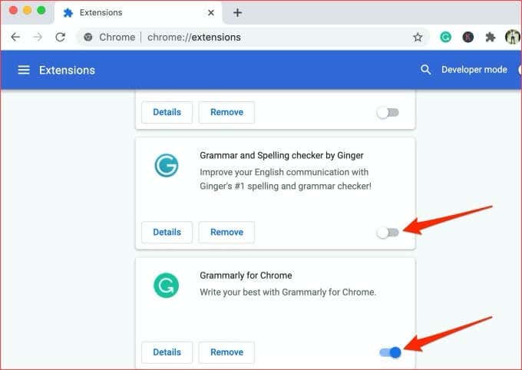Click Remove on the topmost extension card
Image resolution: width=522 pixels, height=370 pixels.
click(x=226, y=112)
